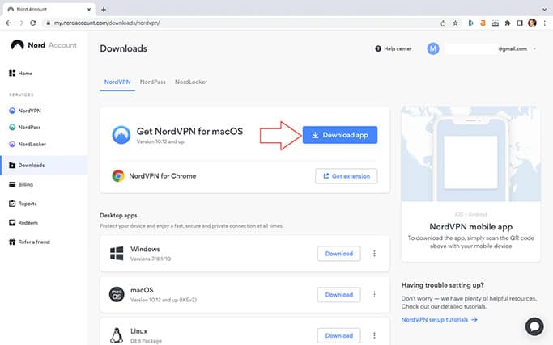Open Chrome profile avatar in toolbar
The width and height of the screenshot is (553, 345).
coord(532,23)
